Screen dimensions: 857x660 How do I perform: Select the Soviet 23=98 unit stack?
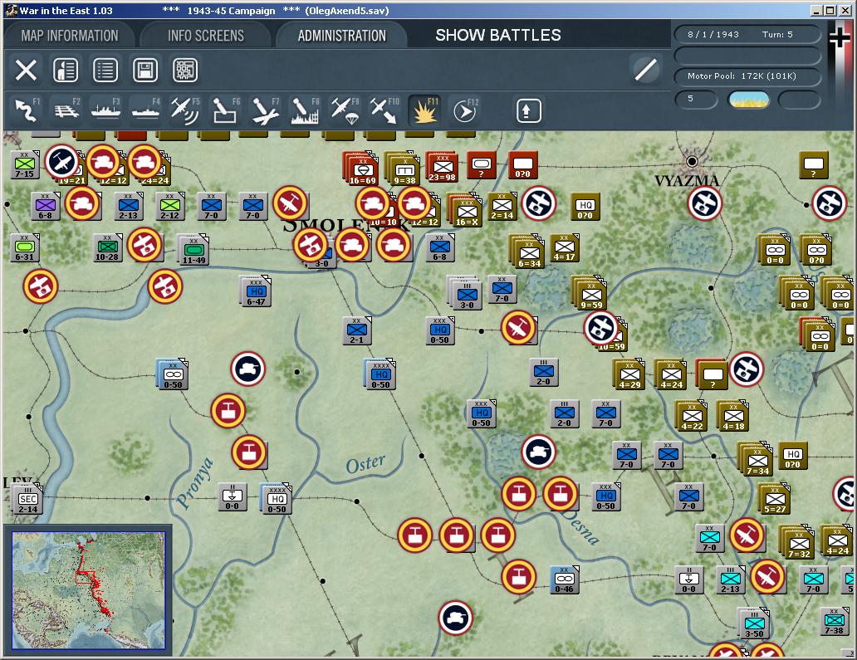(x=443, y=167)
